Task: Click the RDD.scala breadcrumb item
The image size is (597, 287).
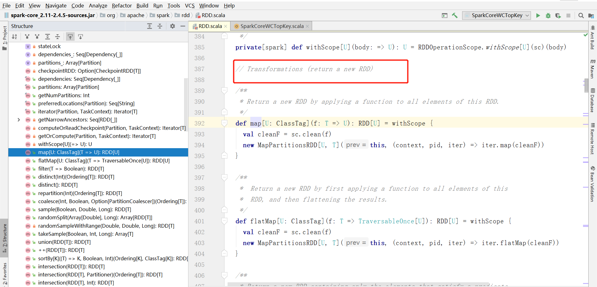Action: (210, 15)
